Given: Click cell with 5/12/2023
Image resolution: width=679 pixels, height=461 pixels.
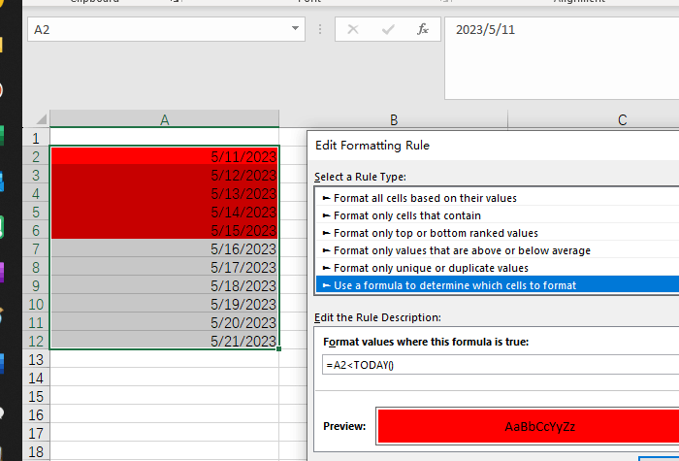Looking at the screenshot, I should [165, 175].
